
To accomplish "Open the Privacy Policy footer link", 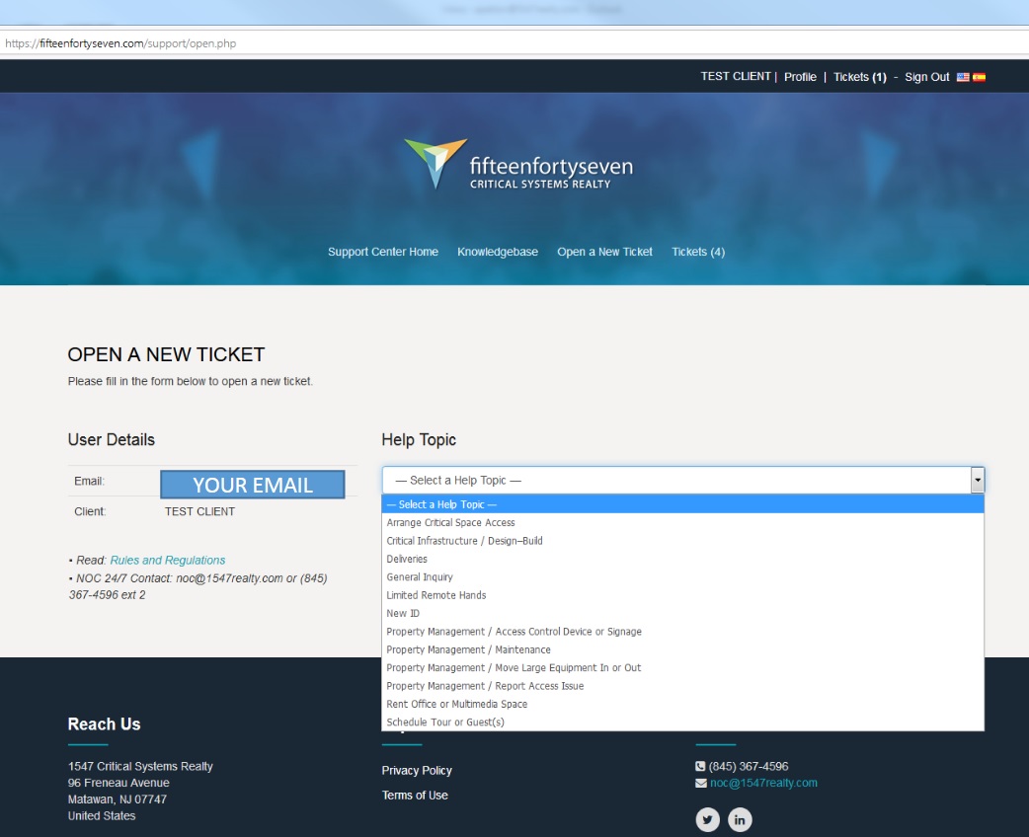I will coord(417,771).
